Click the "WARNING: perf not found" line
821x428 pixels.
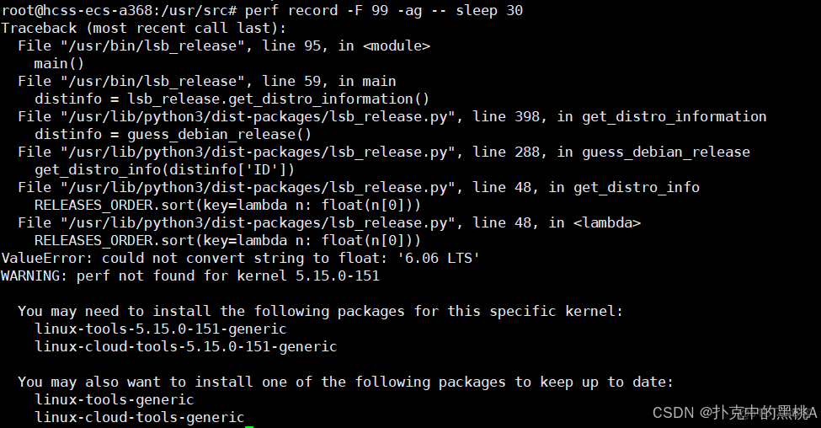tap(190, 276)
